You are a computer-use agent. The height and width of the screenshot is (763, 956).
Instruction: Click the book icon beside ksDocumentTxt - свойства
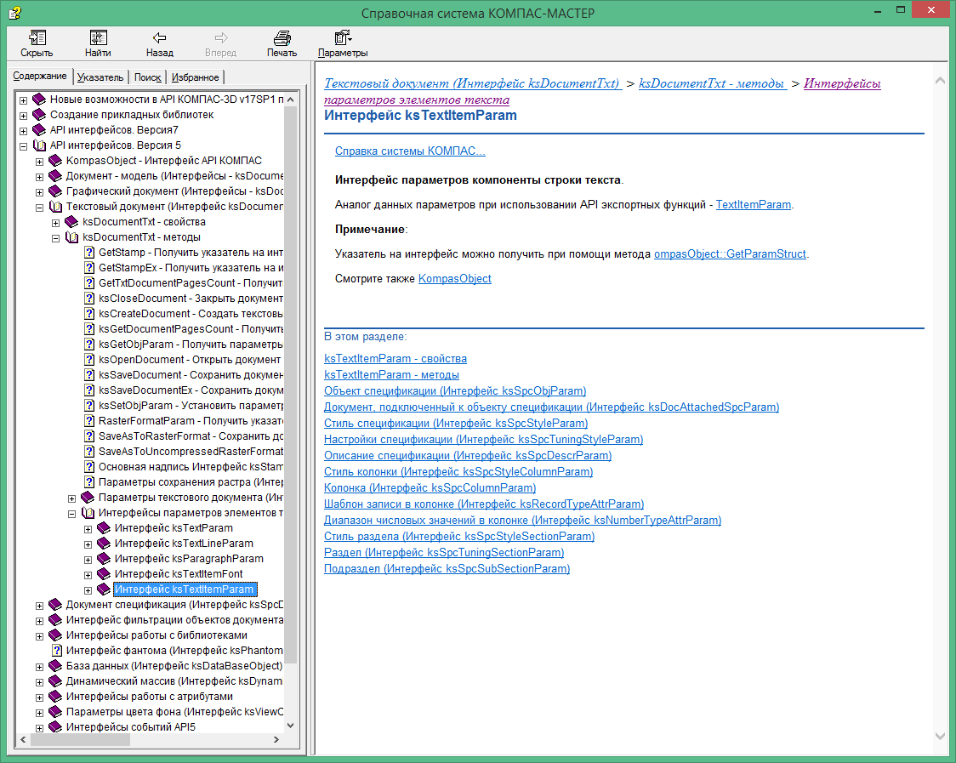click(x=71, y=222)
